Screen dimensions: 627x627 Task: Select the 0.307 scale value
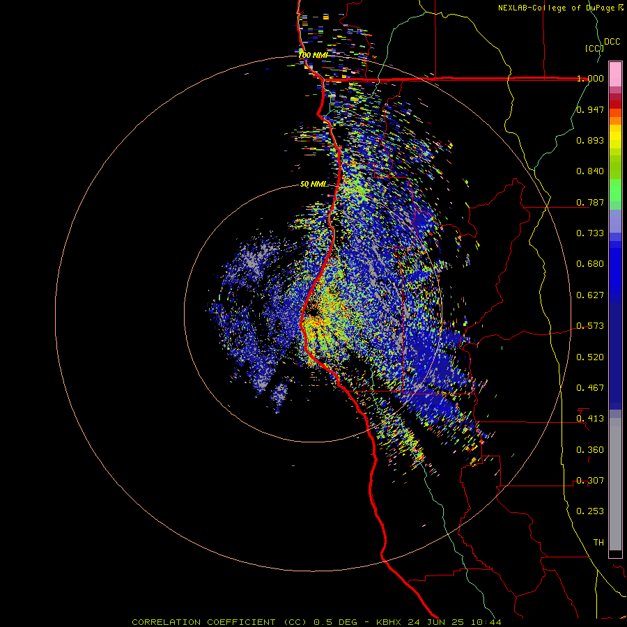[x=590, y=481]
